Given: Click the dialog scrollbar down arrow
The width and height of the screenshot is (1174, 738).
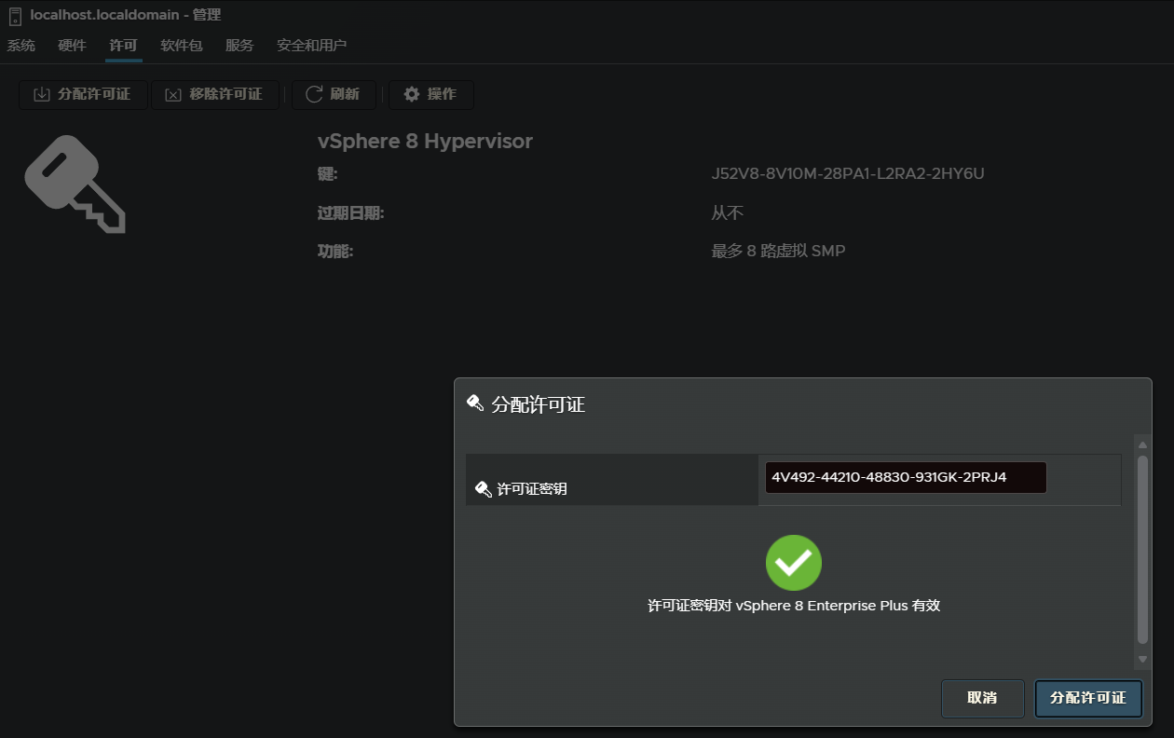Looking at the screenshot, I should coord(1142,659).
